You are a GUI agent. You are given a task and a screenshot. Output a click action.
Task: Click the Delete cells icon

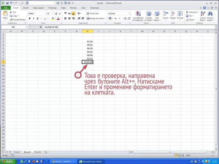point(173,14)
